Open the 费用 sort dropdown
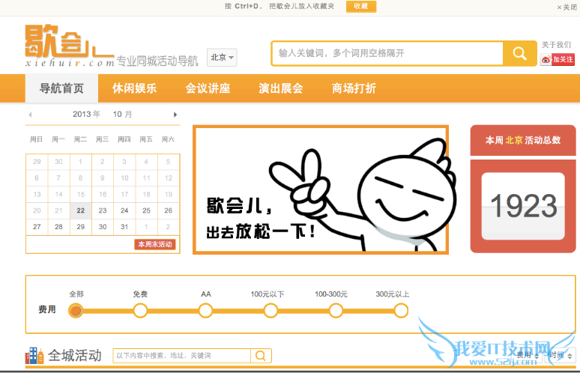This screenshot has width=580, height=373. [x=528, y=356]
